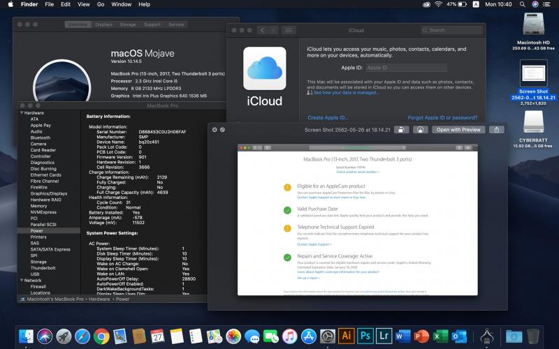Click the Show All grid icon in iCloud

[x=289, y=30]
